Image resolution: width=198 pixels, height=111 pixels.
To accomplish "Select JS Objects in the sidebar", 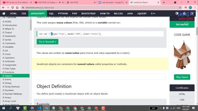I will tap(15, 76).
